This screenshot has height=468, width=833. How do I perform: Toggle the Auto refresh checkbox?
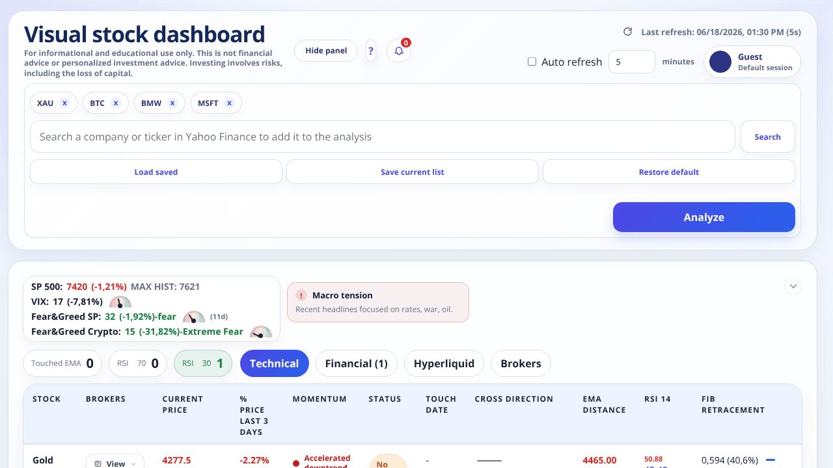pos(532,62)
